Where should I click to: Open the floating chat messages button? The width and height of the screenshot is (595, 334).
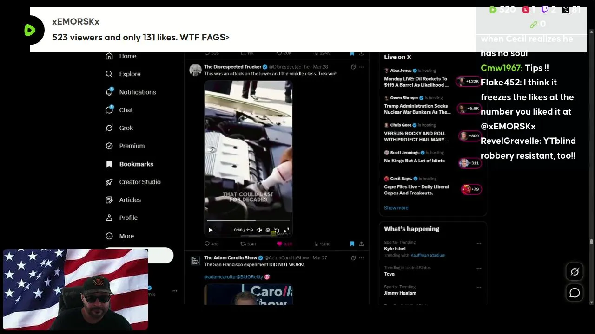tap(575, 293)
